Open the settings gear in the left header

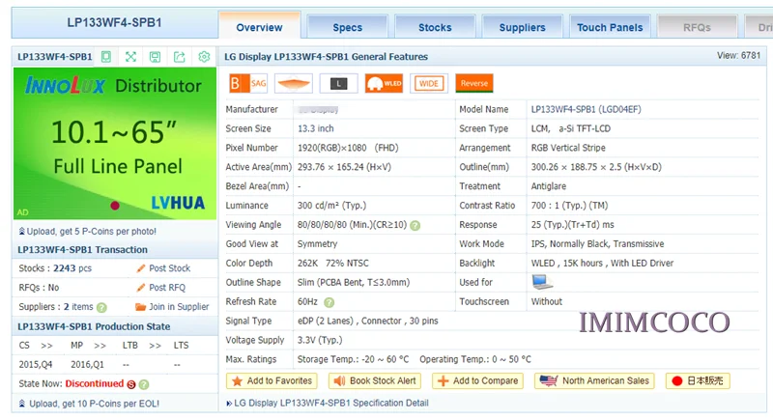[204, 57]
